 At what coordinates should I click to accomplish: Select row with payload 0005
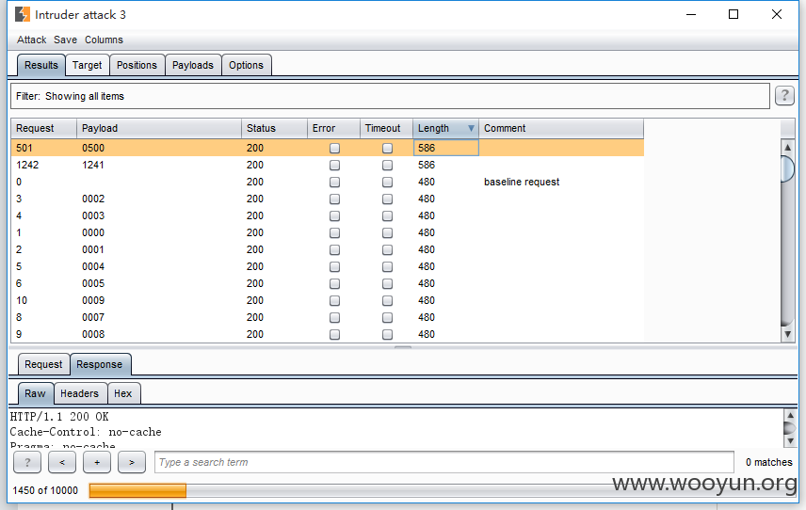pyautogui.click(x=328, y=283)
